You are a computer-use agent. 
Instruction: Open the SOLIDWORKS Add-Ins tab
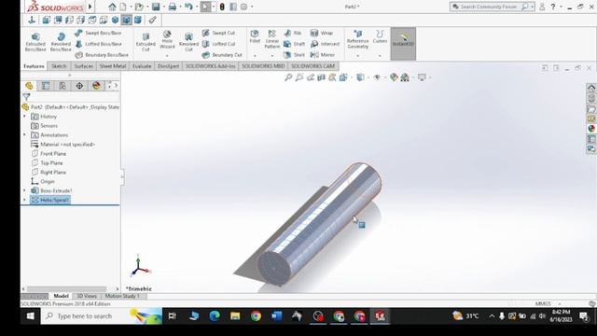(x=211, y=66)
